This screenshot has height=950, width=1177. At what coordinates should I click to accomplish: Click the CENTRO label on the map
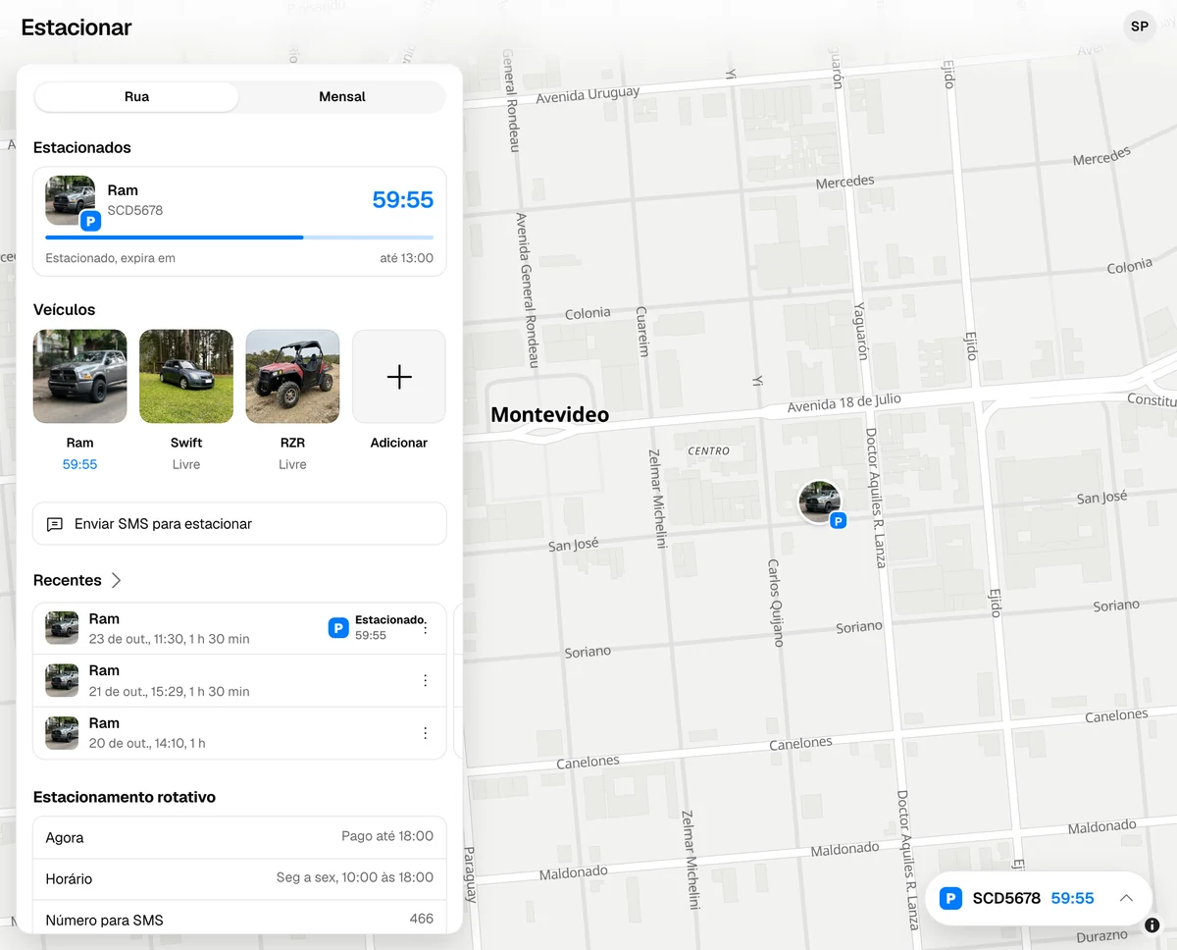708,450
